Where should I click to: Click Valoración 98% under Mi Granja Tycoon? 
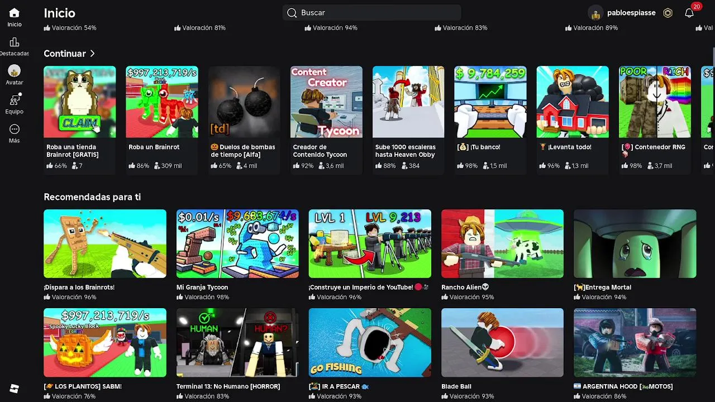[203, 298]
